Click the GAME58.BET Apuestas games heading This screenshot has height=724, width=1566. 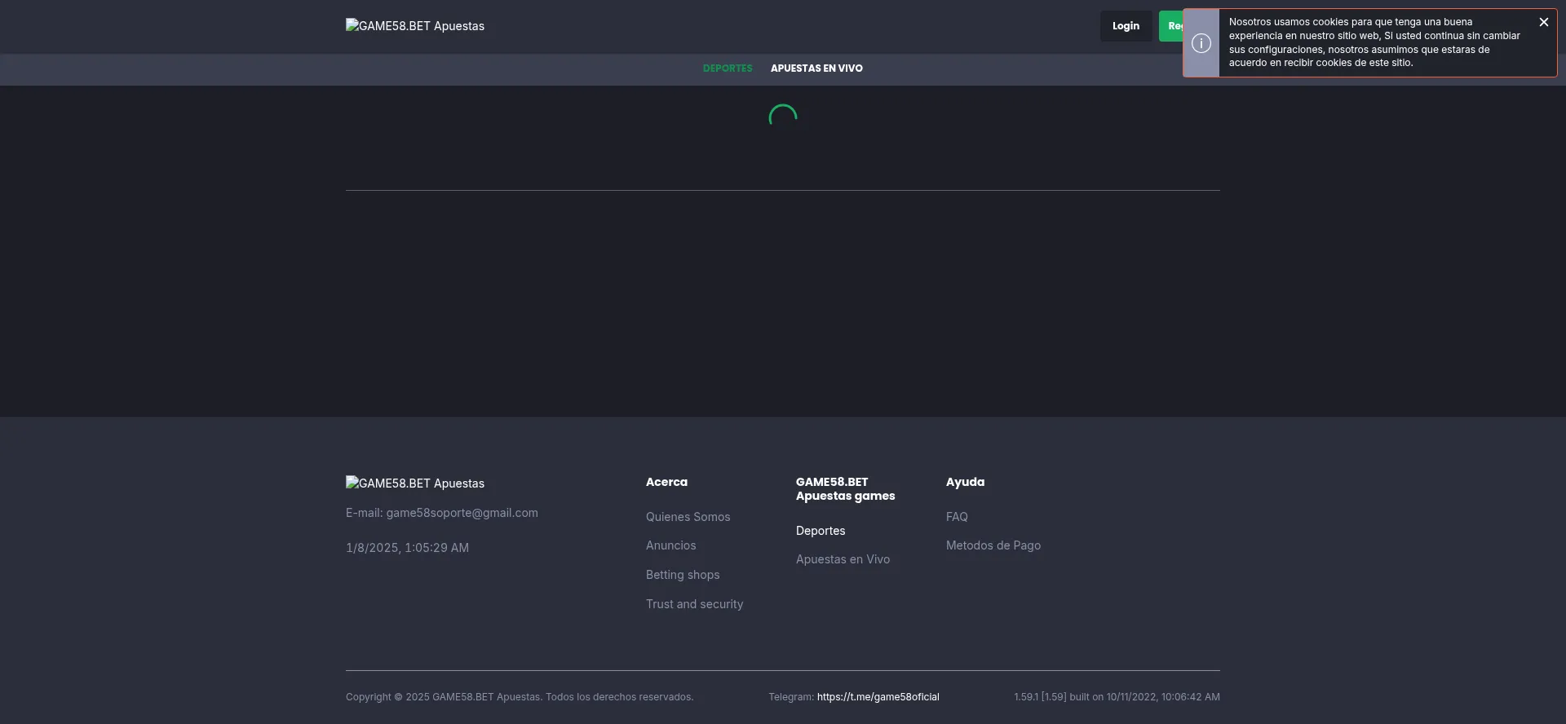[845, 489]
